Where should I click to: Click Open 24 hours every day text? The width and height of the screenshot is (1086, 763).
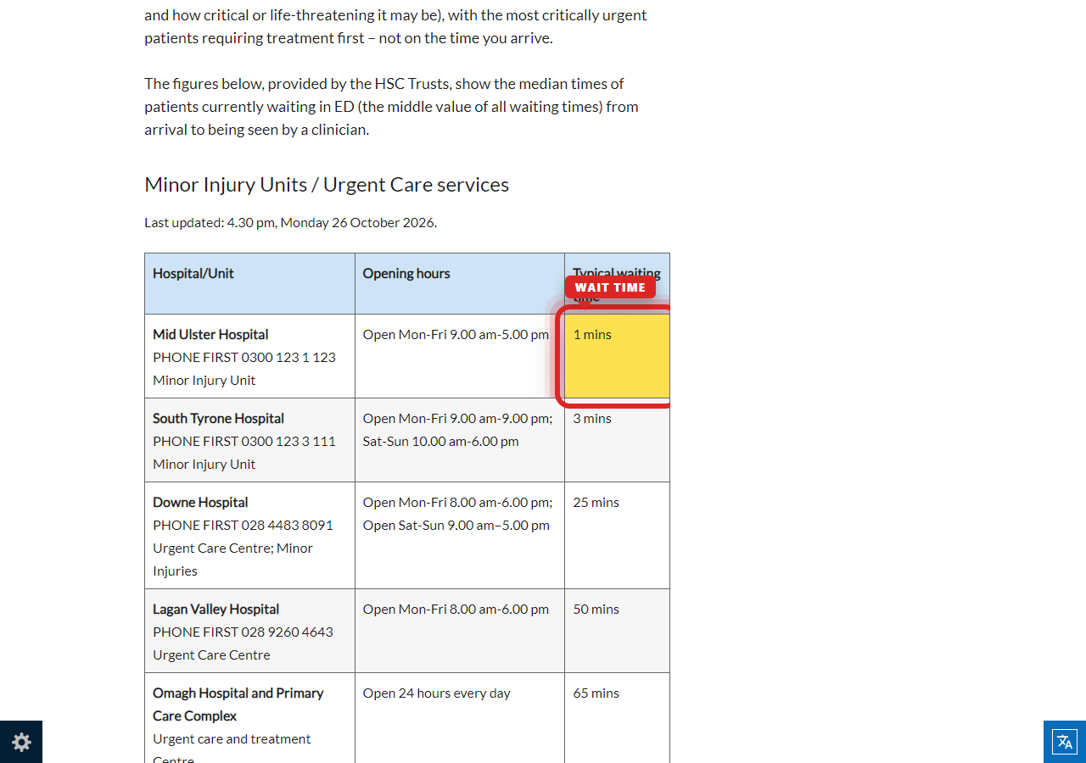437,693
